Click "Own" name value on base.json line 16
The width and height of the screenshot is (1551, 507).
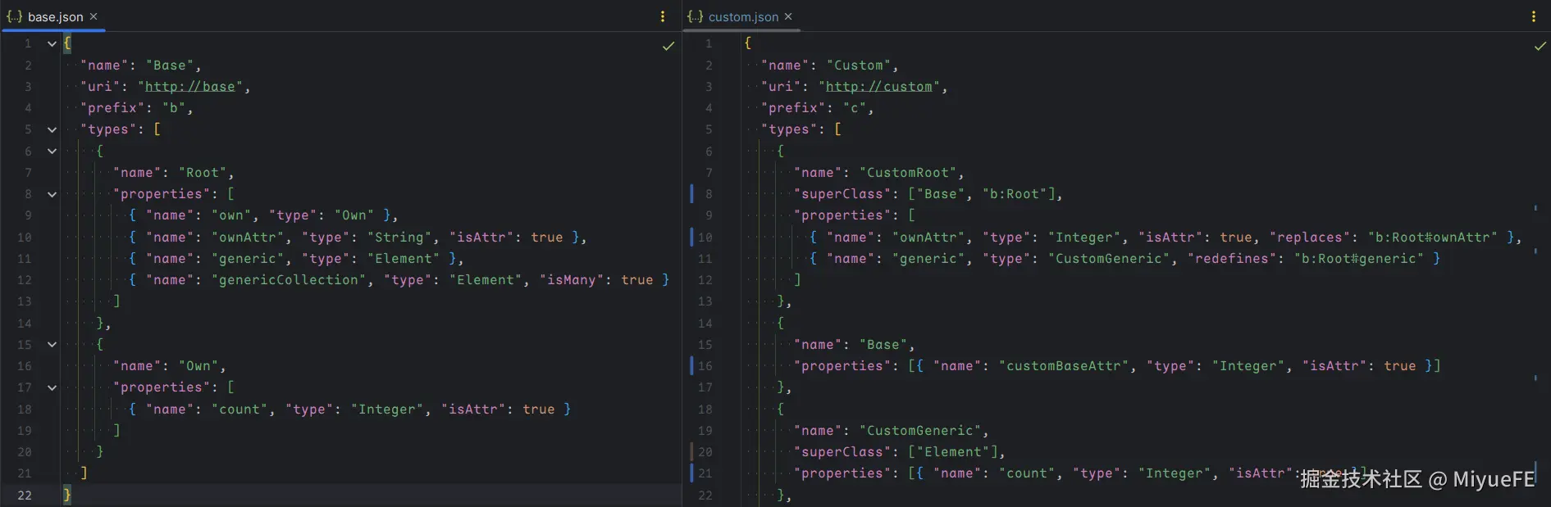pos(198,366)
